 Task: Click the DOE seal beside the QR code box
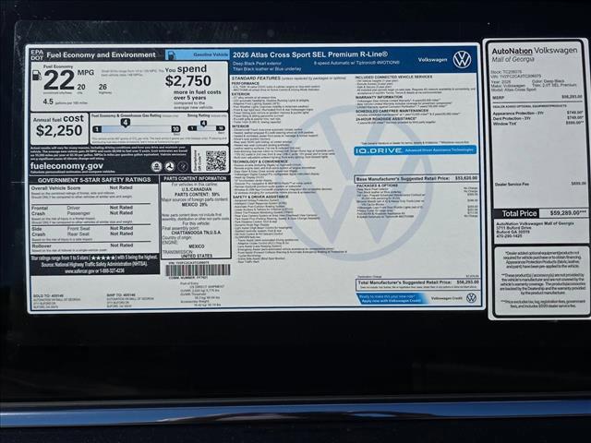[183, 166]
